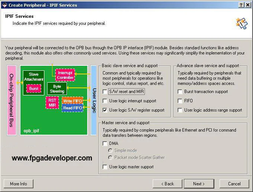Enable the DMA checkbox
This screenshot has height=192, width=253.
(105, 143)
